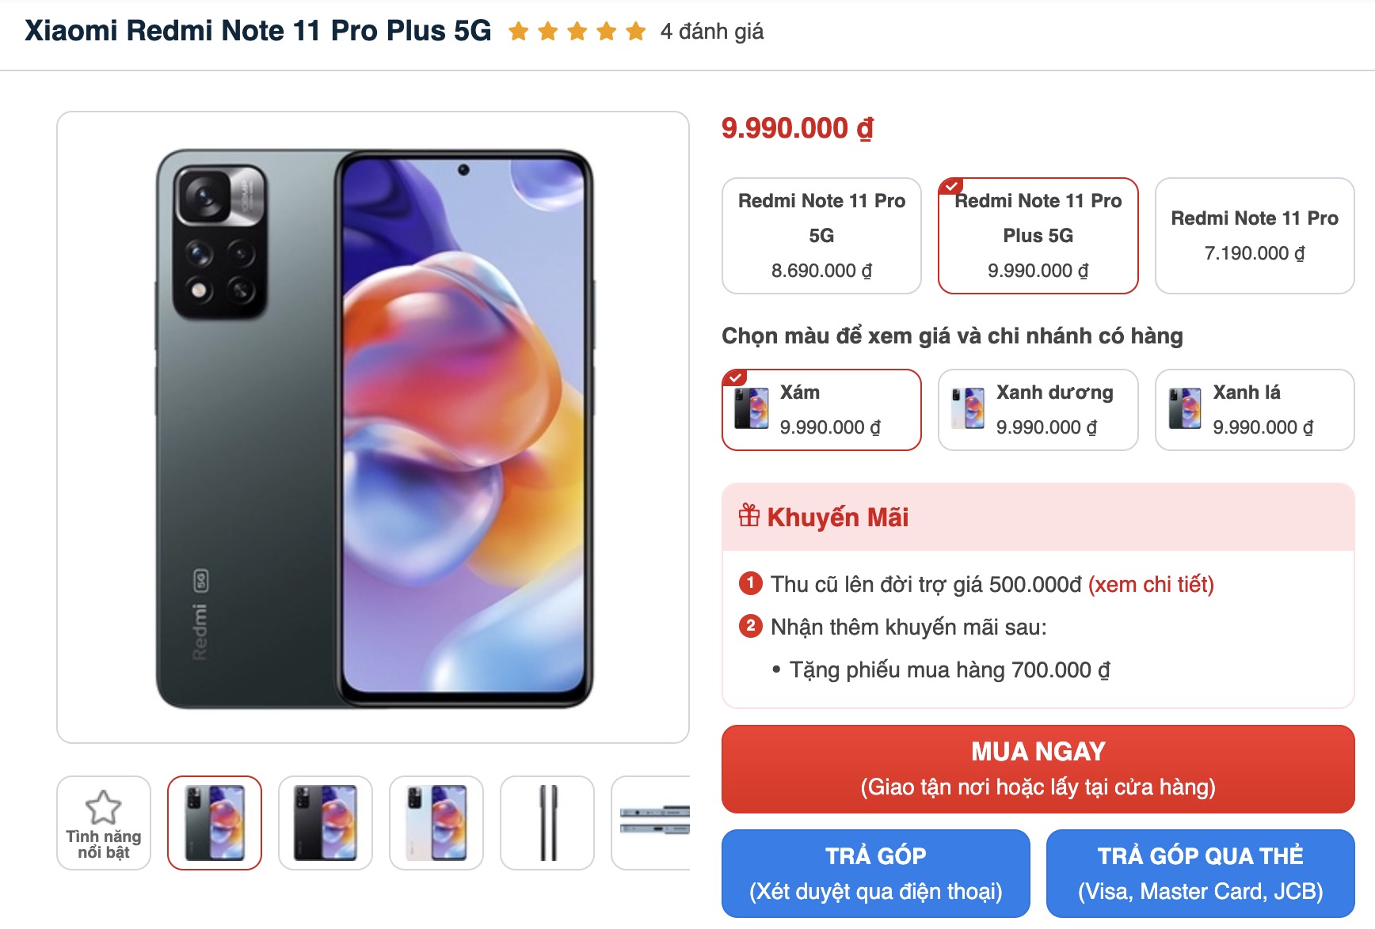Click the MUA NGAY buy button
The image size is (1375, 929).
pos(1038,769)
